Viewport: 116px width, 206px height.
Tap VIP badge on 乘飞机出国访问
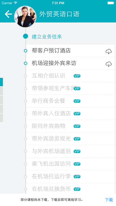pyautogui.click(x=77, y=164)
